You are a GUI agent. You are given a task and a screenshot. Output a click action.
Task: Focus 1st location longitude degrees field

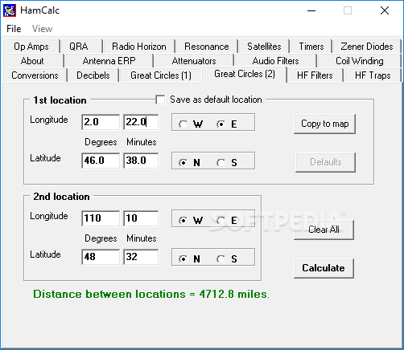coord(101,122)
